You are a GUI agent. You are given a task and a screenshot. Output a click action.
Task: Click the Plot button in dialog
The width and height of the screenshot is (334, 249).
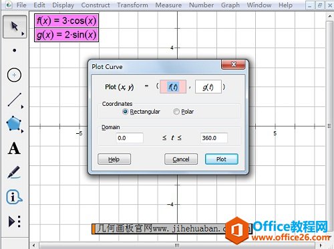[222, 159]
